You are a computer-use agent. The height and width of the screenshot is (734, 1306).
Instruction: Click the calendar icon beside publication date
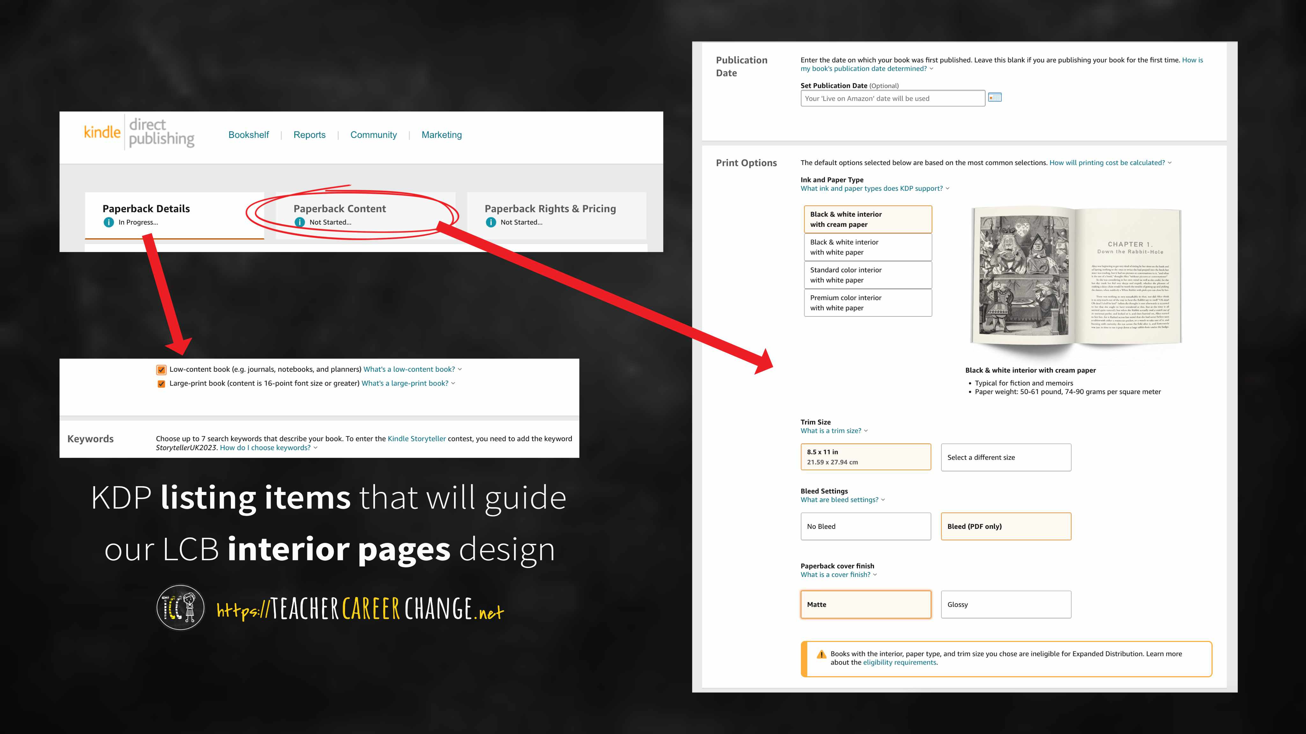click(x=995, y=98)
